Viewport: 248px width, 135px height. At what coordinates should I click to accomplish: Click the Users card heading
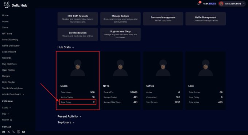[64, 86]
